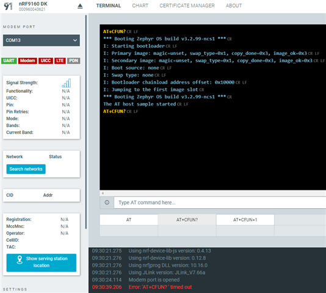Click the Functionality label
Viewport: 326px width, 293px height.
pyautogui.click(x=20, y=91)
